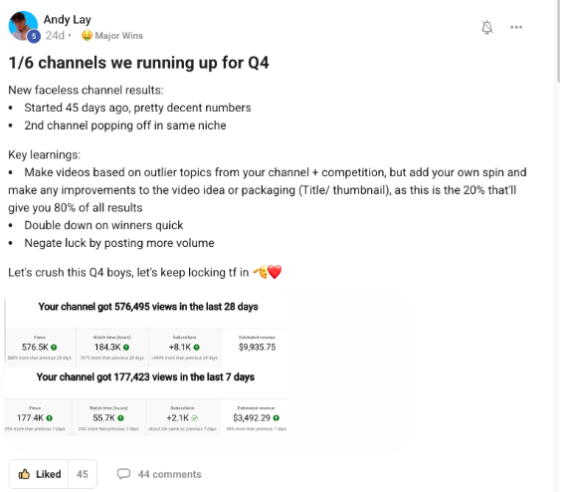Click the thumbs-up icon
Screen dimensions: 566x492
(24, 474)
